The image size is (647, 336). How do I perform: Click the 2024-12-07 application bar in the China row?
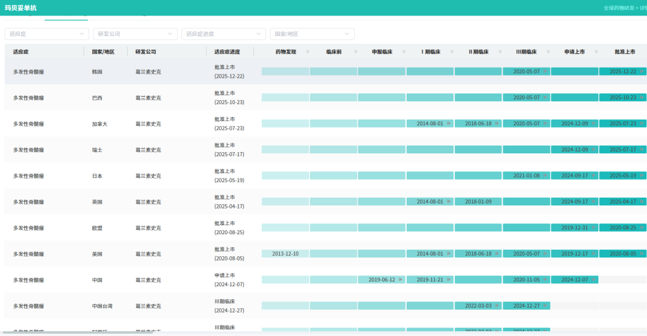click(x=575, y=280)
